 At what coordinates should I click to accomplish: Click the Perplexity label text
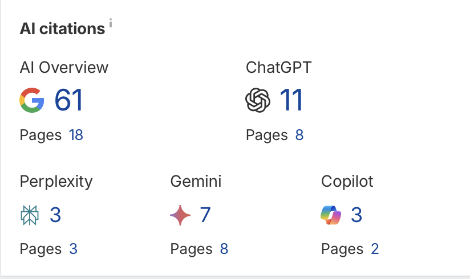pyautogui.click(x=56, y=182)
